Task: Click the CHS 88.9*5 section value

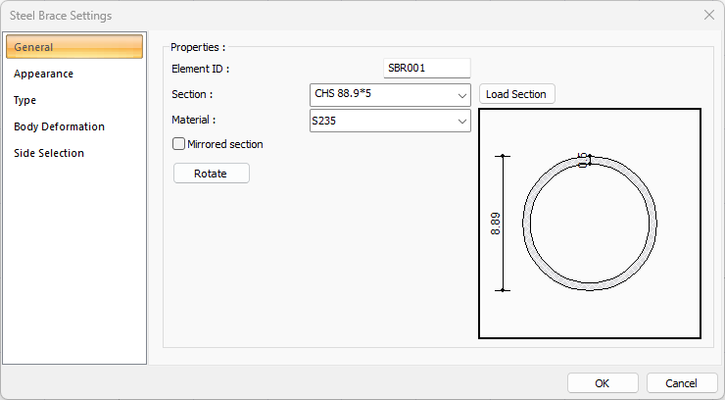Action: click(x=380, y=95)
